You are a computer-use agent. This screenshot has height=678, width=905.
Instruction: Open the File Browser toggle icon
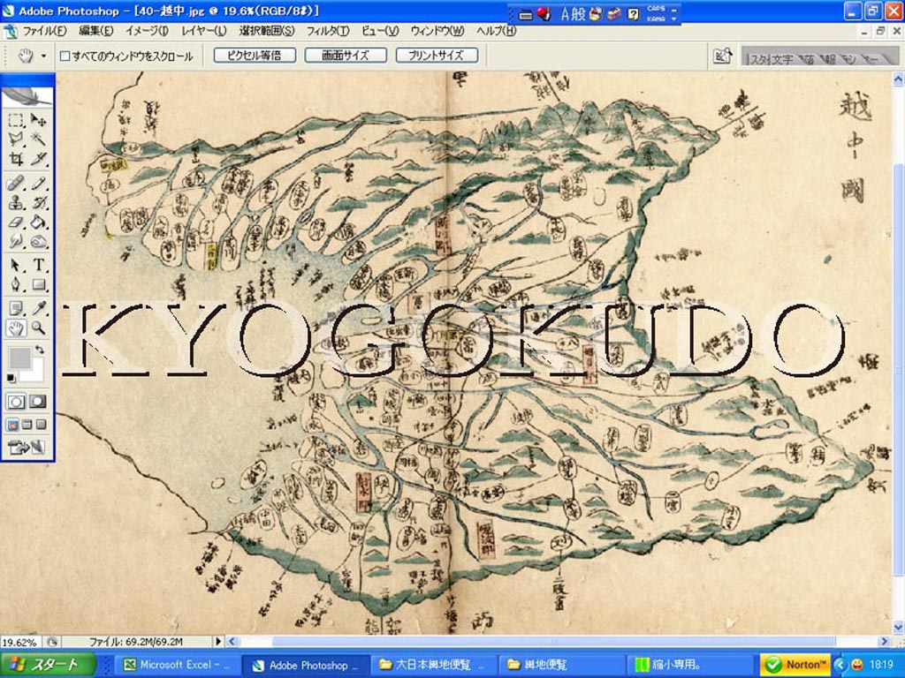[x=723, y=56]
